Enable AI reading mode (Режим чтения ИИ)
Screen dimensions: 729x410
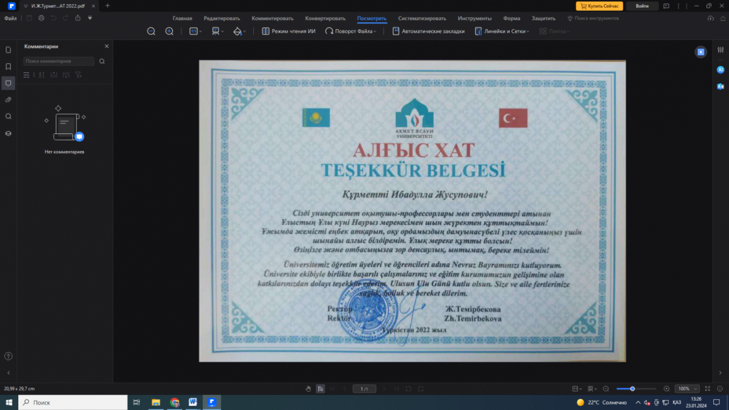pyautogui.click(x=289, y=31)
